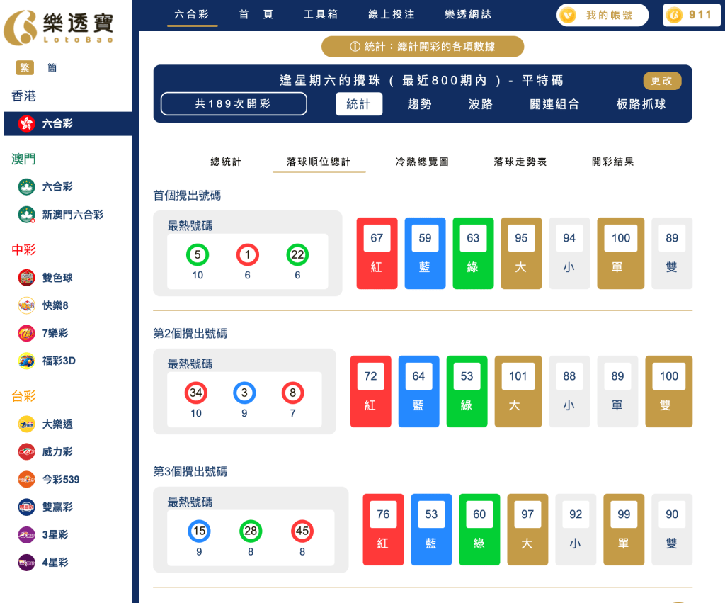The width and height of the screenshot is (725, 603).
Task: Open the 我的帳號 account menu
Action: click(x=603, y=15)
